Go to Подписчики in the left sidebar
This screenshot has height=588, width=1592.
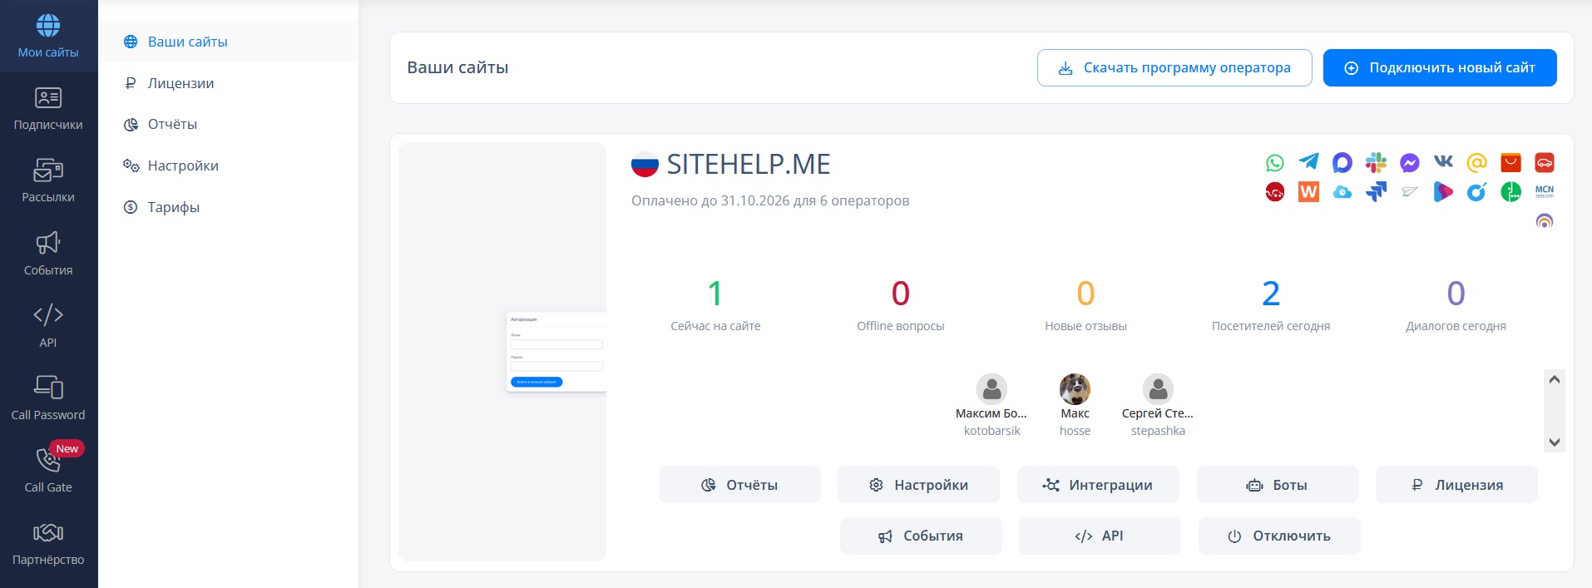click(x=48, y=109)
